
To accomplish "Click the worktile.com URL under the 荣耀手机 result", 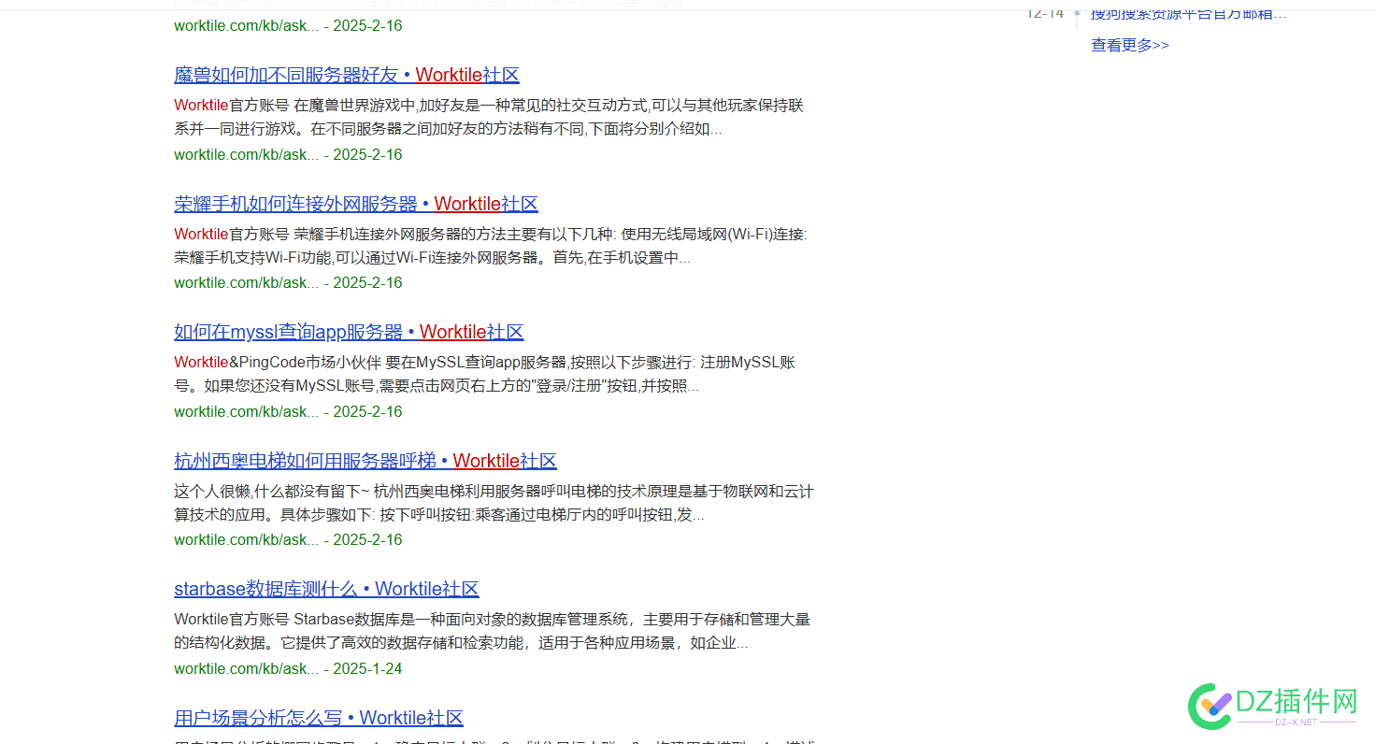I will (x=246, y=282).
